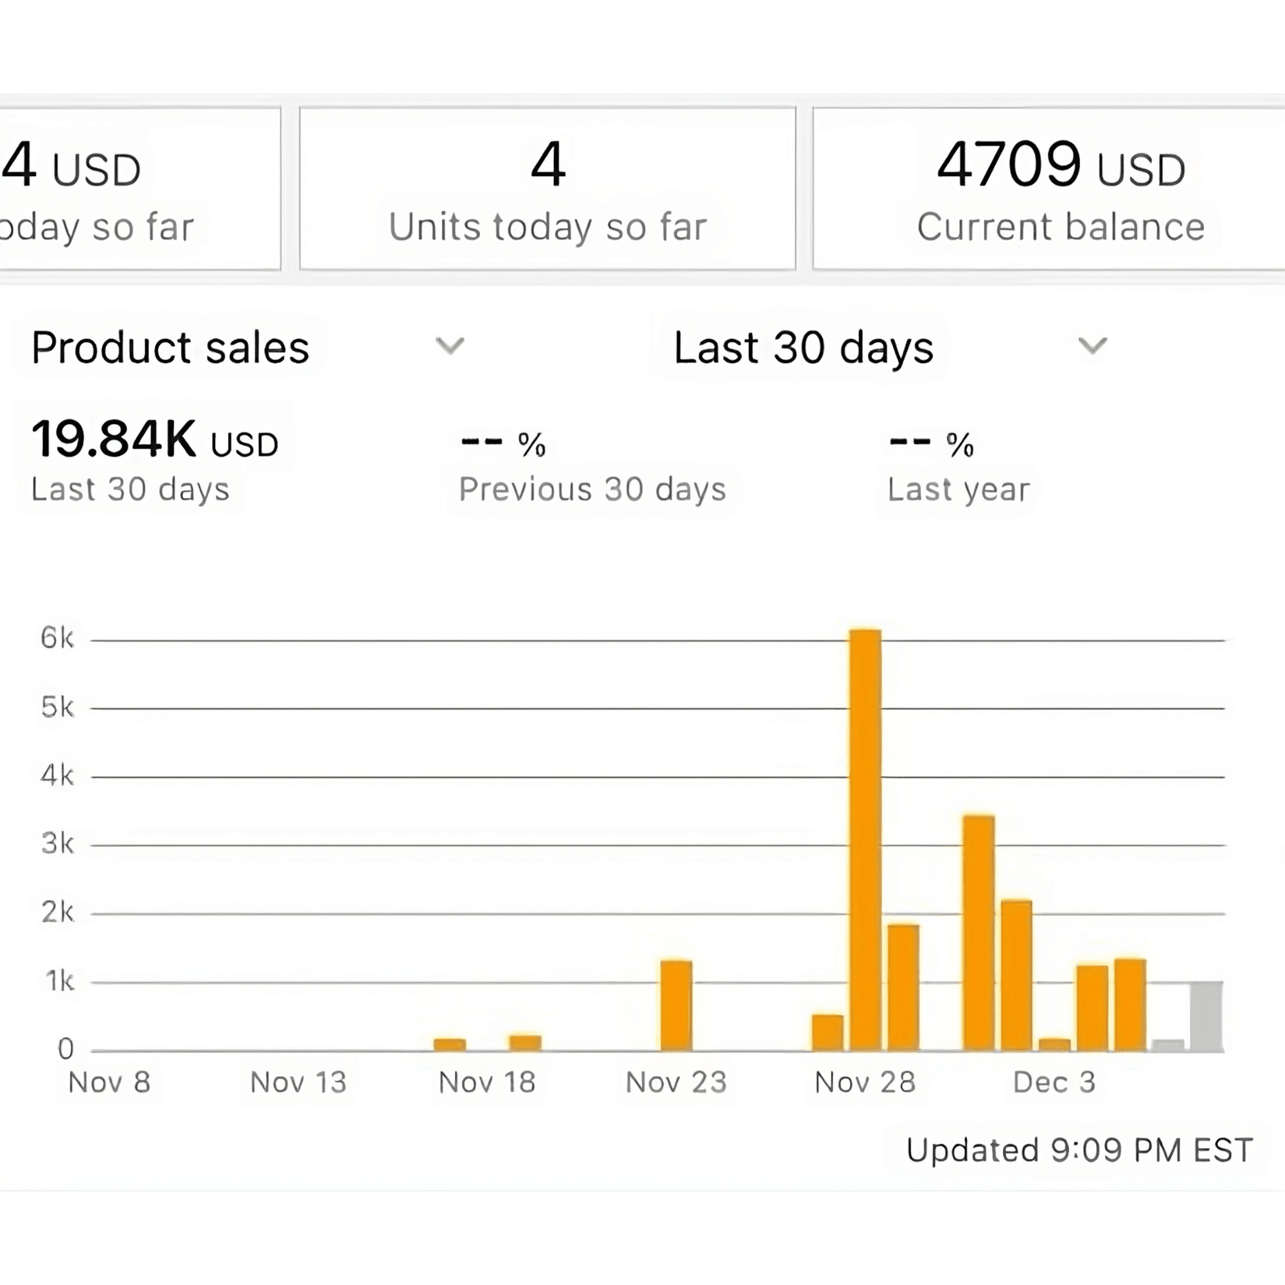Click the Last year comparison percentage

931,445
